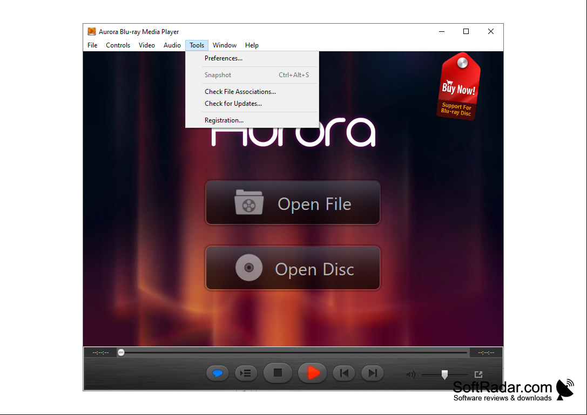Click the seek bar position handle

[121, 352]
